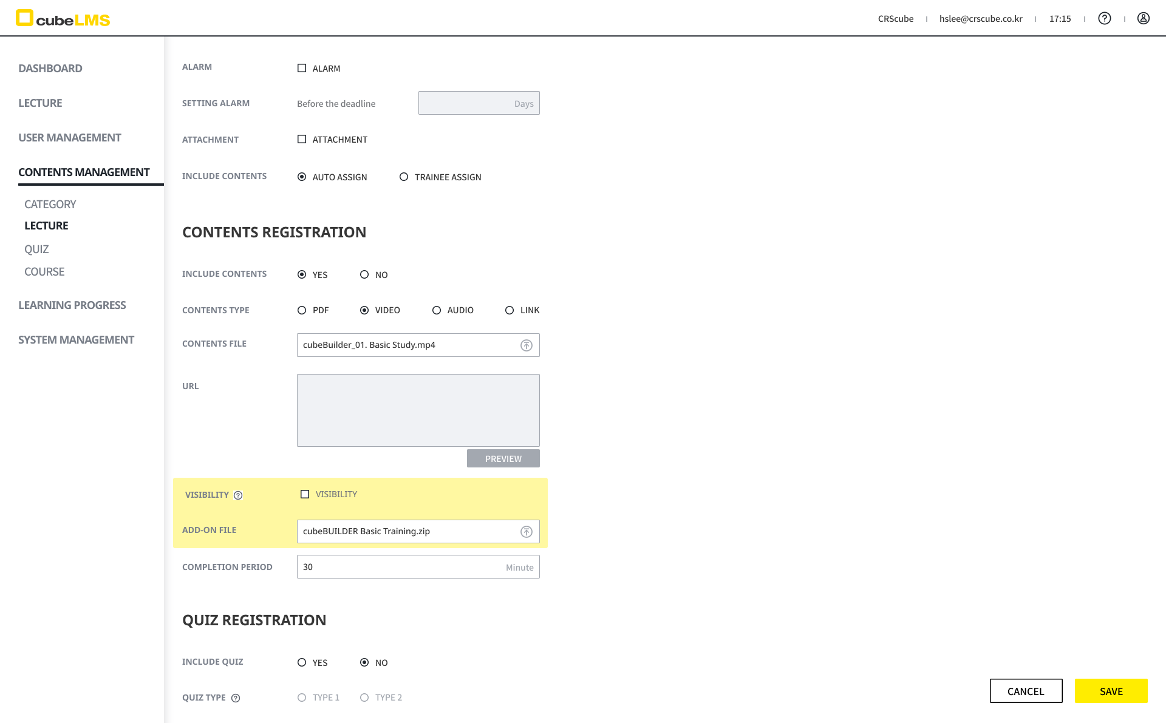The height and width of the screenshot is (723, 1166).
Task: Open Learning Progress in sidebar
Action: 72,305
